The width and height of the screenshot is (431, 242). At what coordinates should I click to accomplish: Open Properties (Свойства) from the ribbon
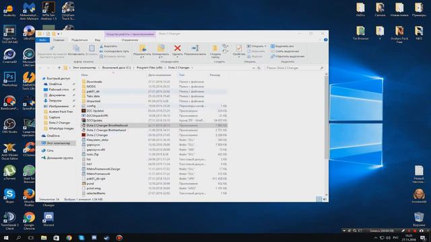[x=238, y=50]
